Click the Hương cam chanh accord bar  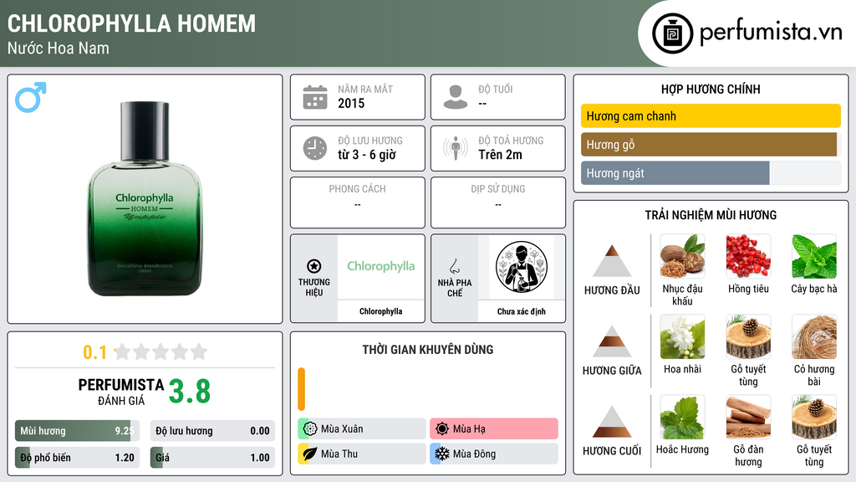tap(711, 115)
